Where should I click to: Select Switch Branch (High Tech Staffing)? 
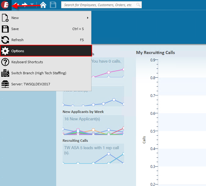coord(45,73)
